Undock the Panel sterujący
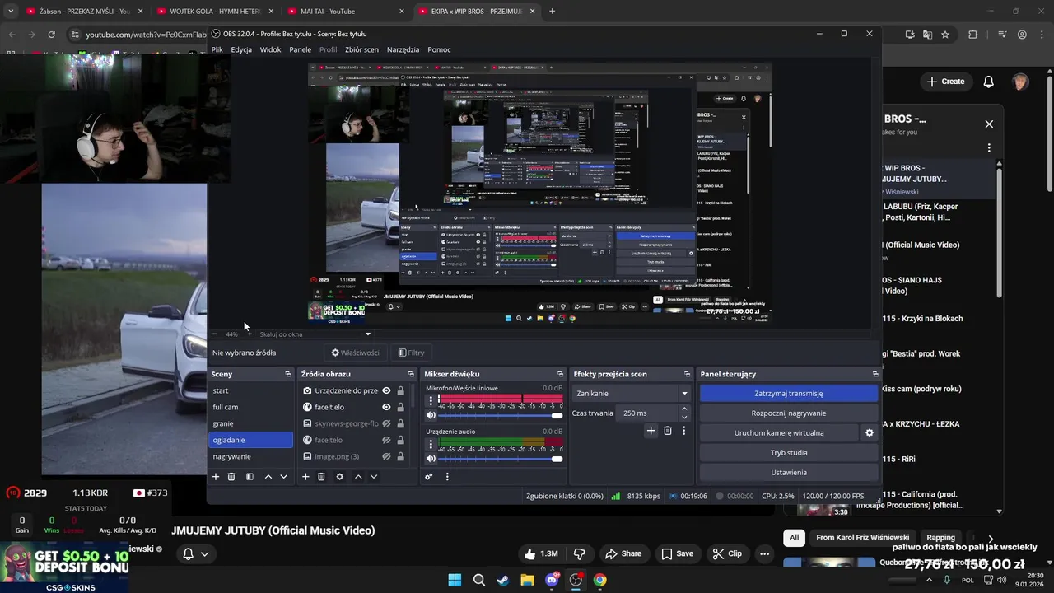 [x=875, y=374]
